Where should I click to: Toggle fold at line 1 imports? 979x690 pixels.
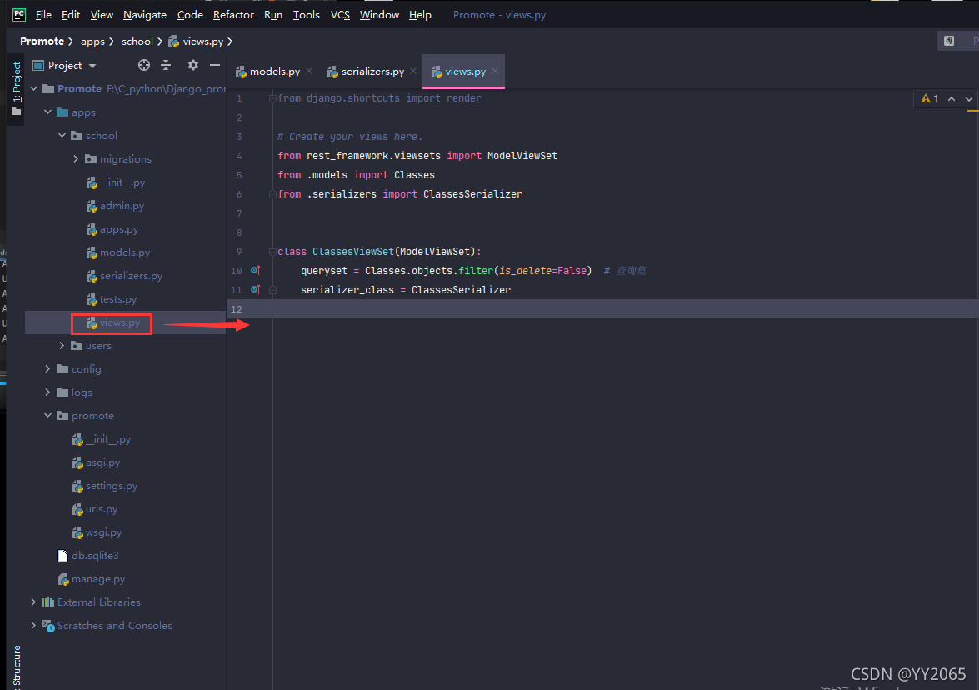click(272, 98)
